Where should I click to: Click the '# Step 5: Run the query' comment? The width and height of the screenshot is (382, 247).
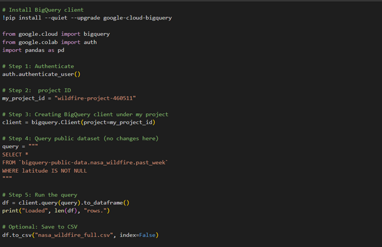tap(40, 195)
